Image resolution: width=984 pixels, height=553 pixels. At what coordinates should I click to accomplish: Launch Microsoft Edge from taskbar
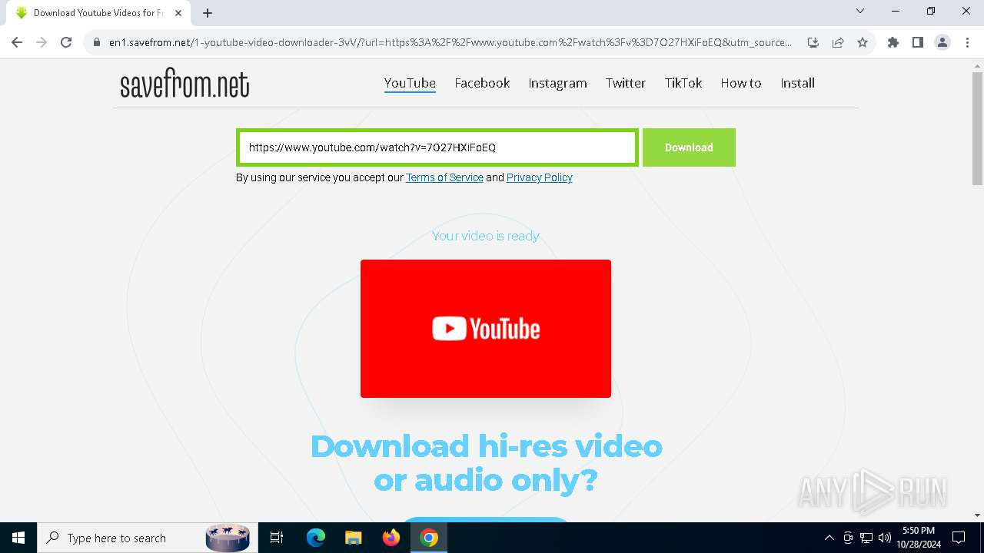(x=316, y=538)
